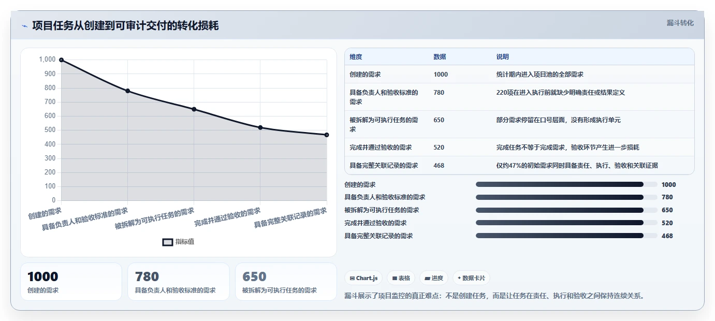Click table cell 具备完整关联记录的需求
Image resolution: width=715 pixels, height=321 pixels.
(387, 166)
